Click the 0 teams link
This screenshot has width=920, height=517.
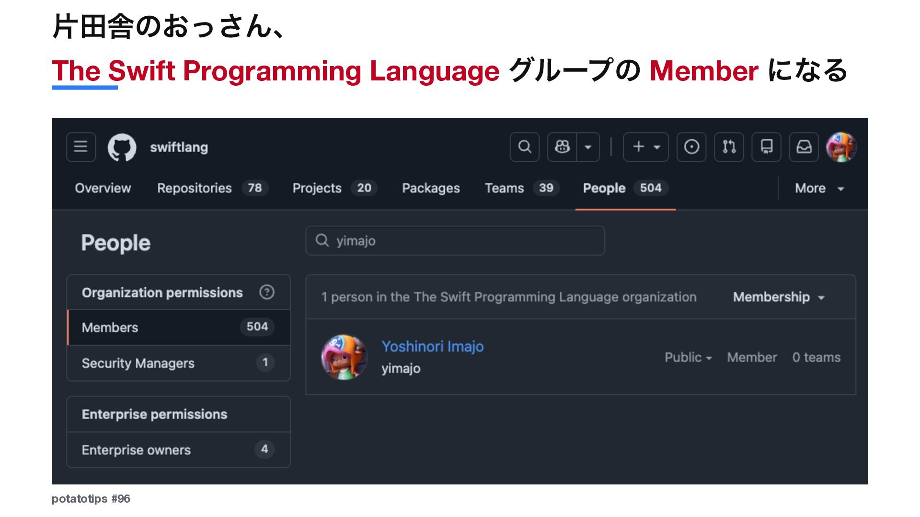(816, 357)
